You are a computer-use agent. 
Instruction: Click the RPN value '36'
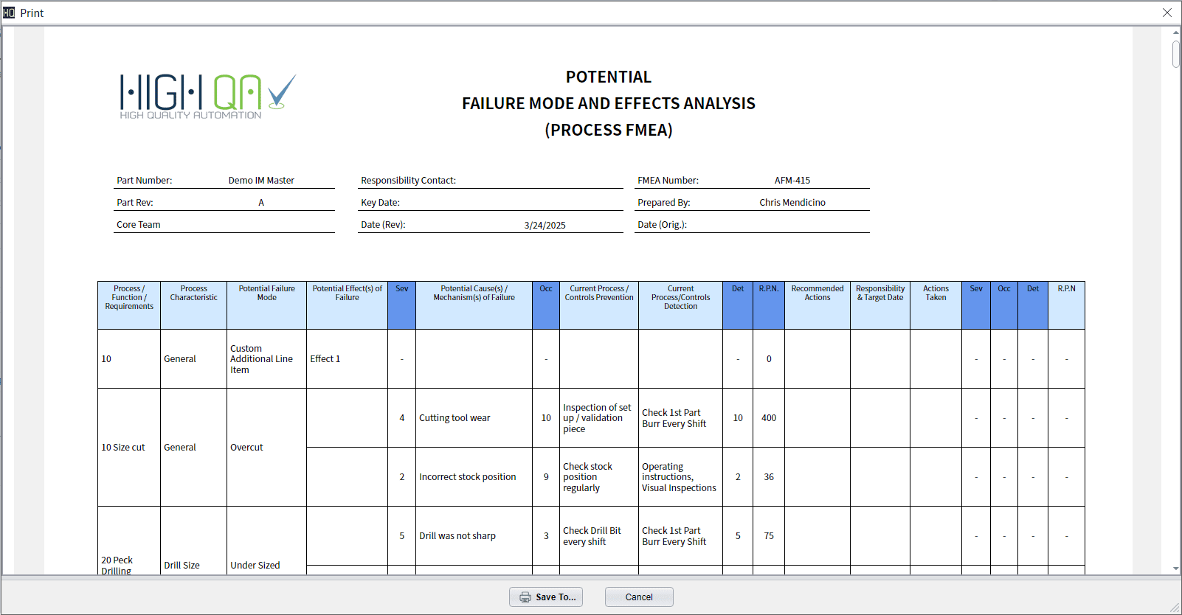tap(769, 476)
